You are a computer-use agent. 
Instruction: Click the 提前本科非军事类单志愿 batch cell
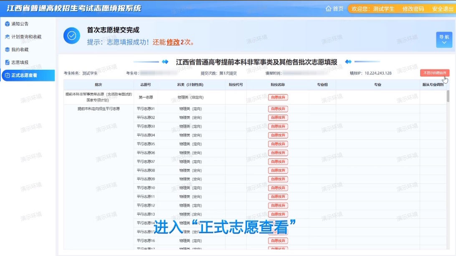point(99,97)
